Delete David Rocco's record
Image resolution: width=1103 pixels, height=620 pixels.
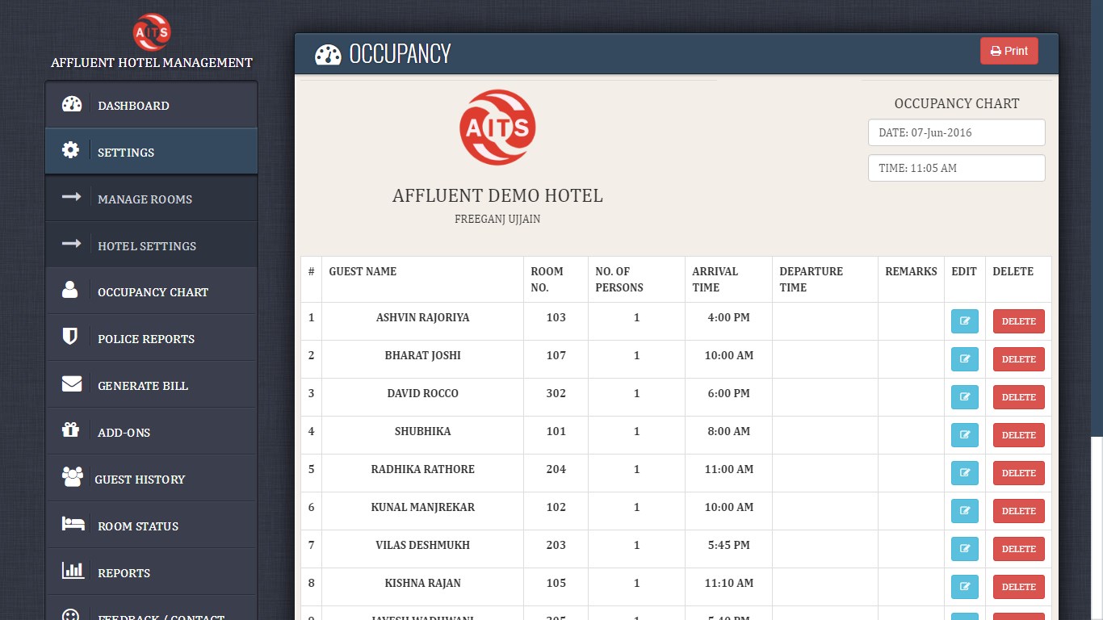click(x=1019, y=397)
